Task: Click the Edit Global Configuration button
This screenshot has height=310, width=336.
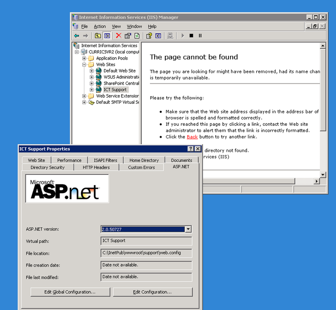Action: click(x=70, y=292)
